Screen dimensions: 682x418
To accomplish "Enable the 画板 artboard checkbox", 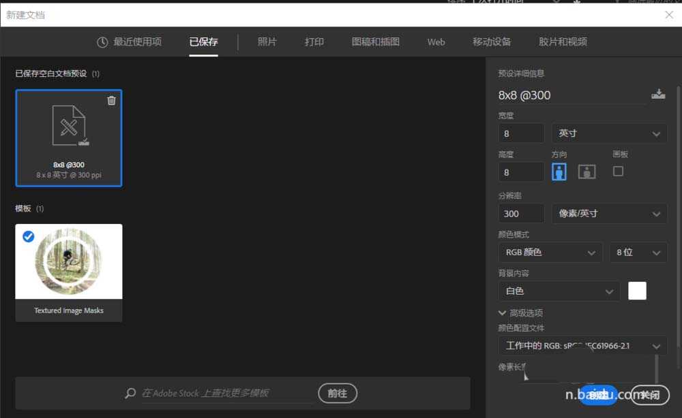I will 618,172.
